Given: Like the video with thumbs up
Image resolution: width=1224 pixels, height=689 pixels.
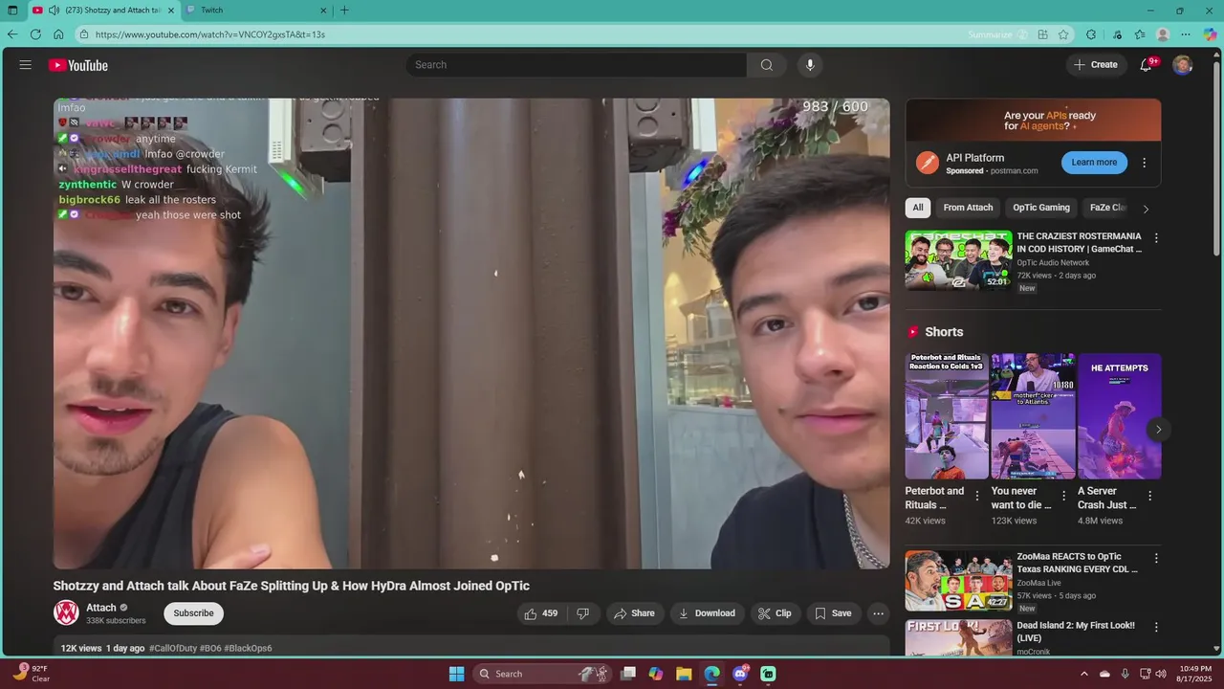Looking at the screenshot, I should click(x=540, y=613).
